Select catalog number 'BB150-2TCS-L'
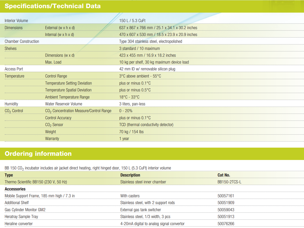304x228 pixels. click(x=229, y=182)
